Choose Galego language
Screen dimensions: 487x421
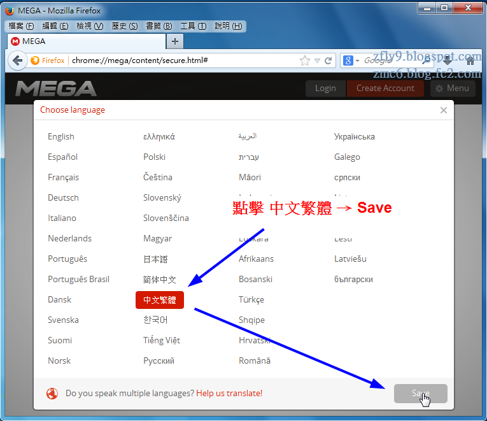coord(347,157)
